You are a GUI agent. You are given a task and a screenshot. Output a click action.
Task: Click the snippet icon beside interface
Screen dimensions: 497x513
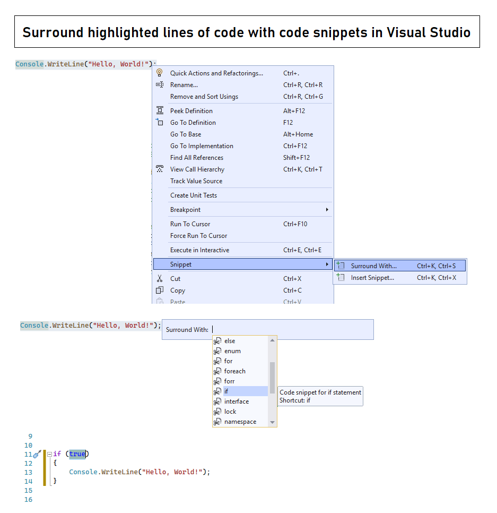217,401
